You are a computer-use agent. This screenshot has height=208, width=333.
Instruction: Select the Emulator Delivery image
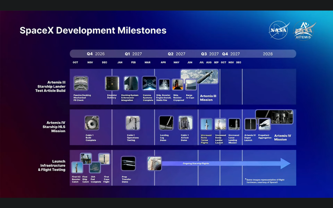point(112,83)
